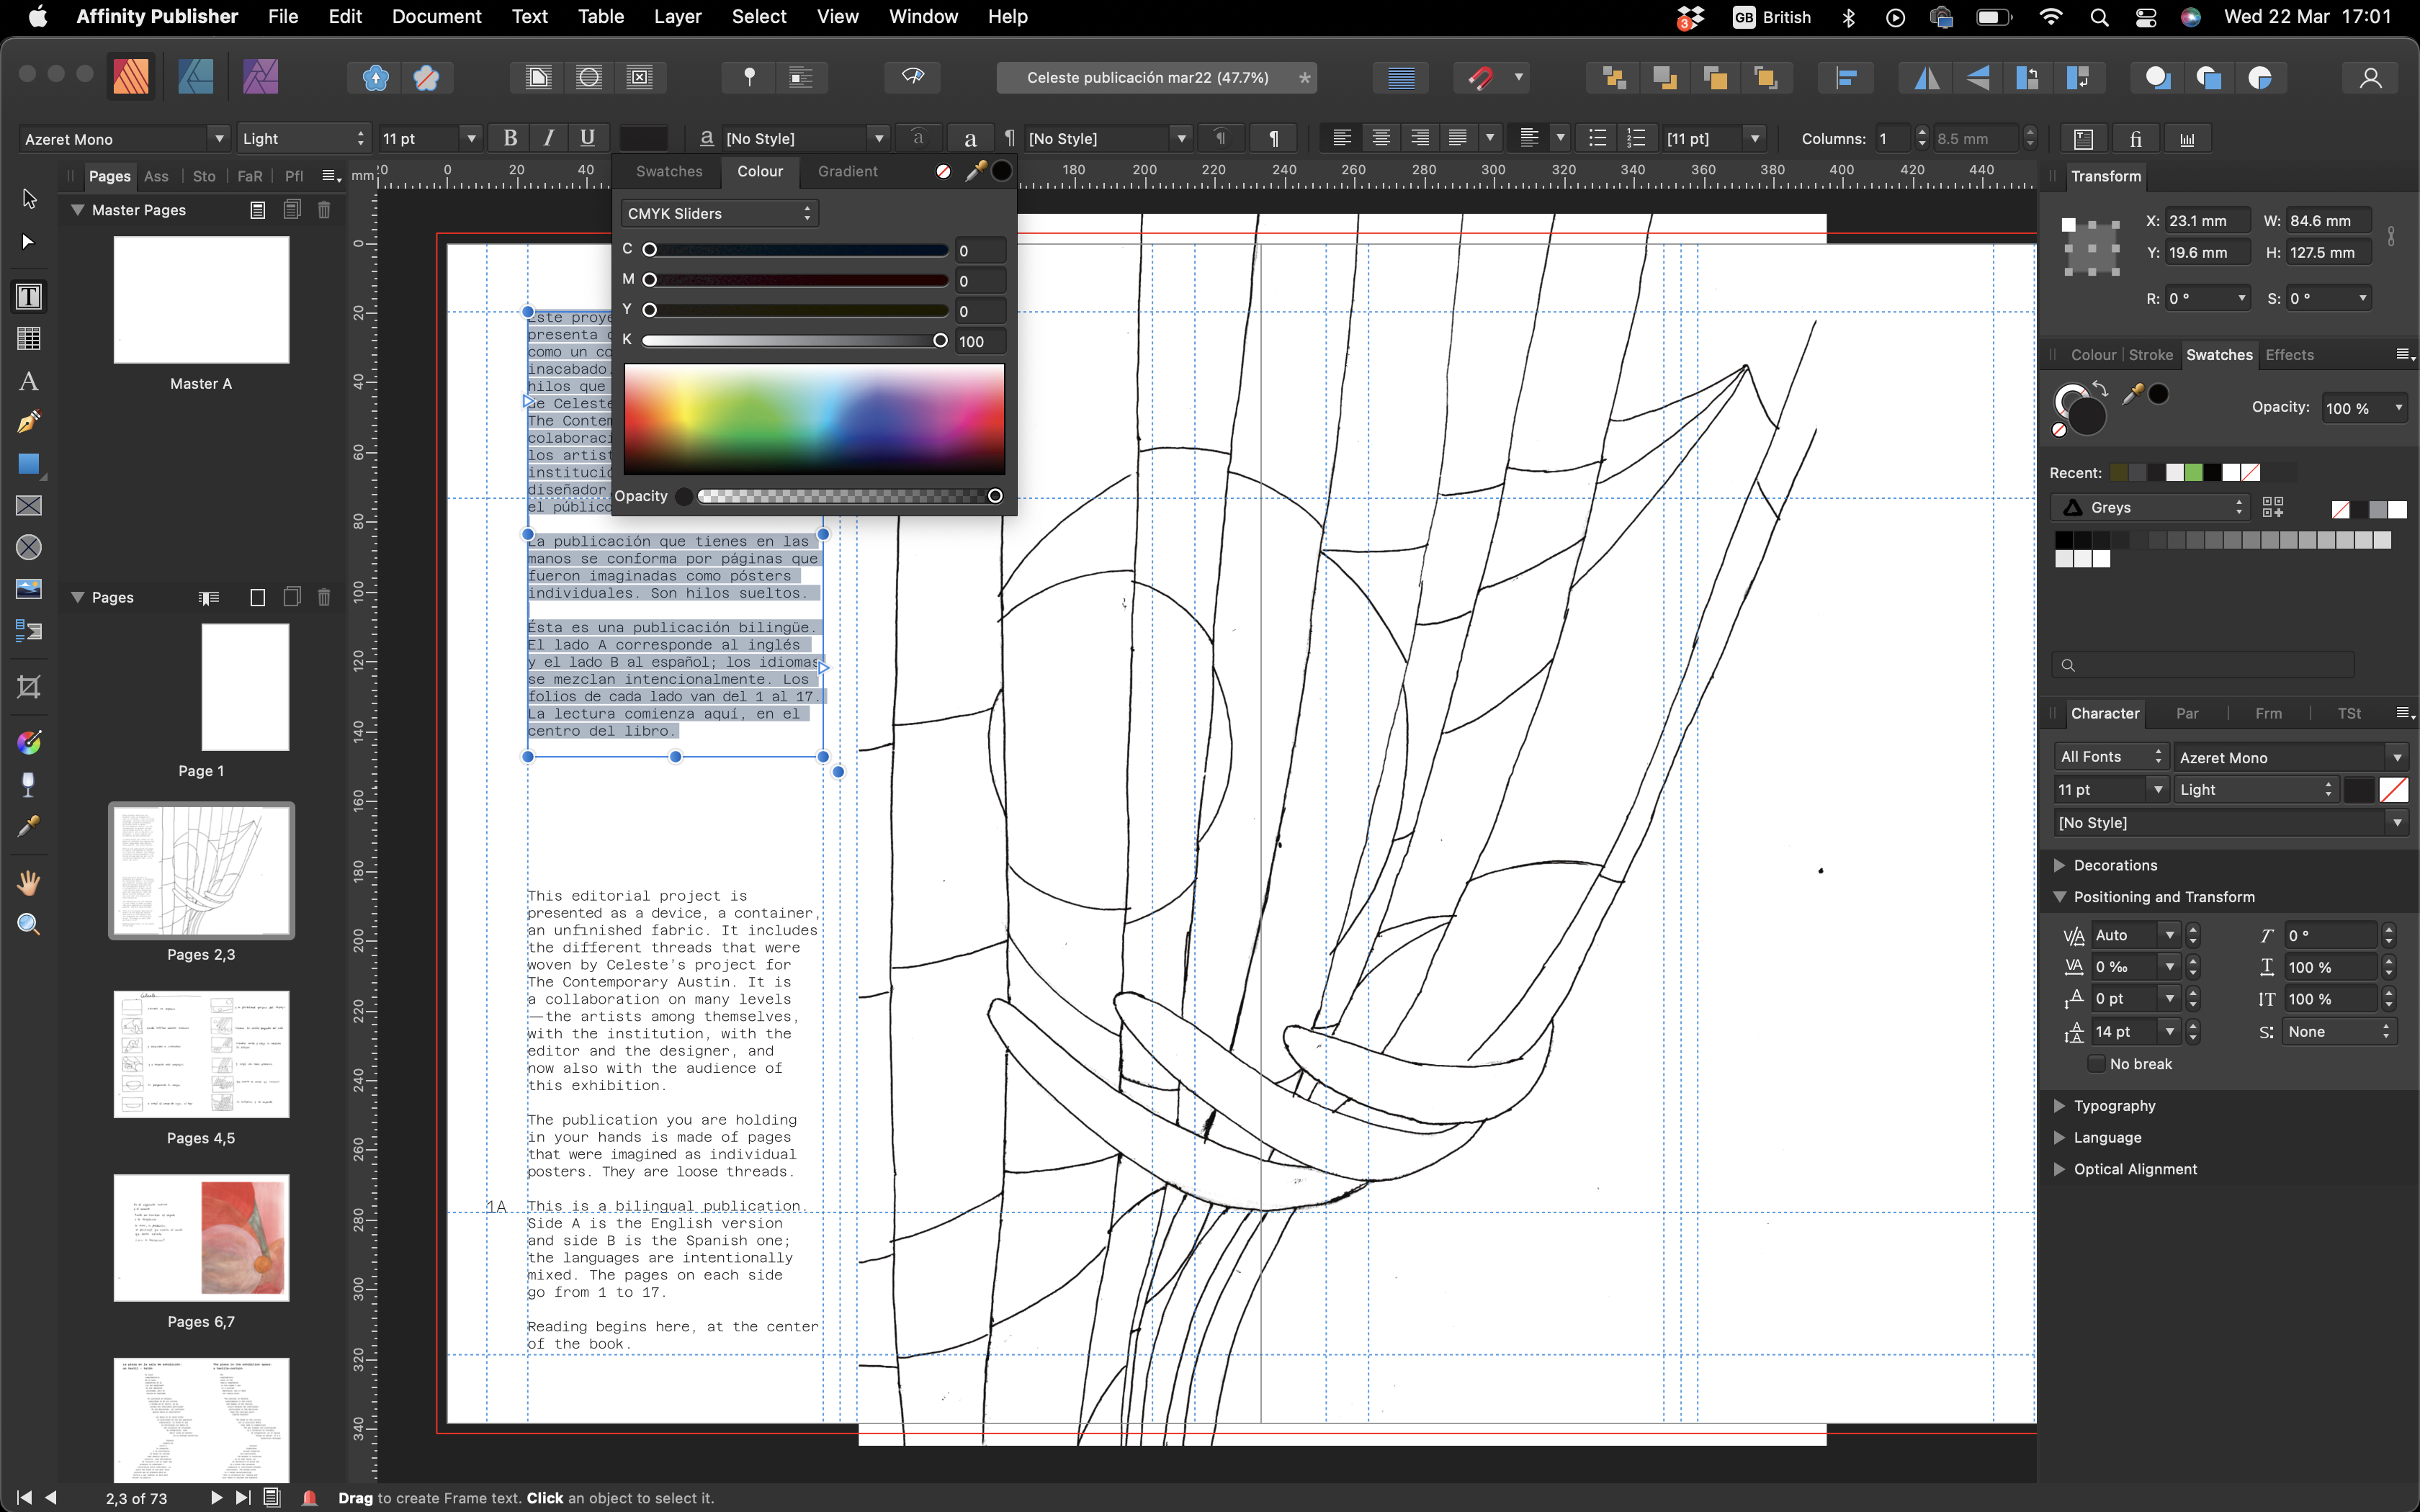This screenshot has height=1512, width=2420.
Task: Select the View hand tool
Action: pos(29,882)
